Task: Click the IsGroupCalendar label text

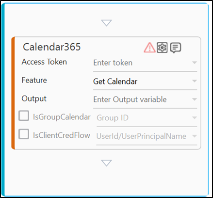Action: point(62,117)
